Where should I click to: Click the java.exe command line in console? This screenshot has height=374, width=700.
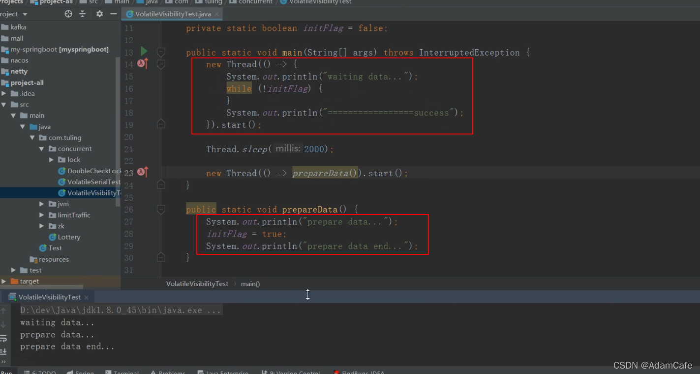tap(121, 310)
